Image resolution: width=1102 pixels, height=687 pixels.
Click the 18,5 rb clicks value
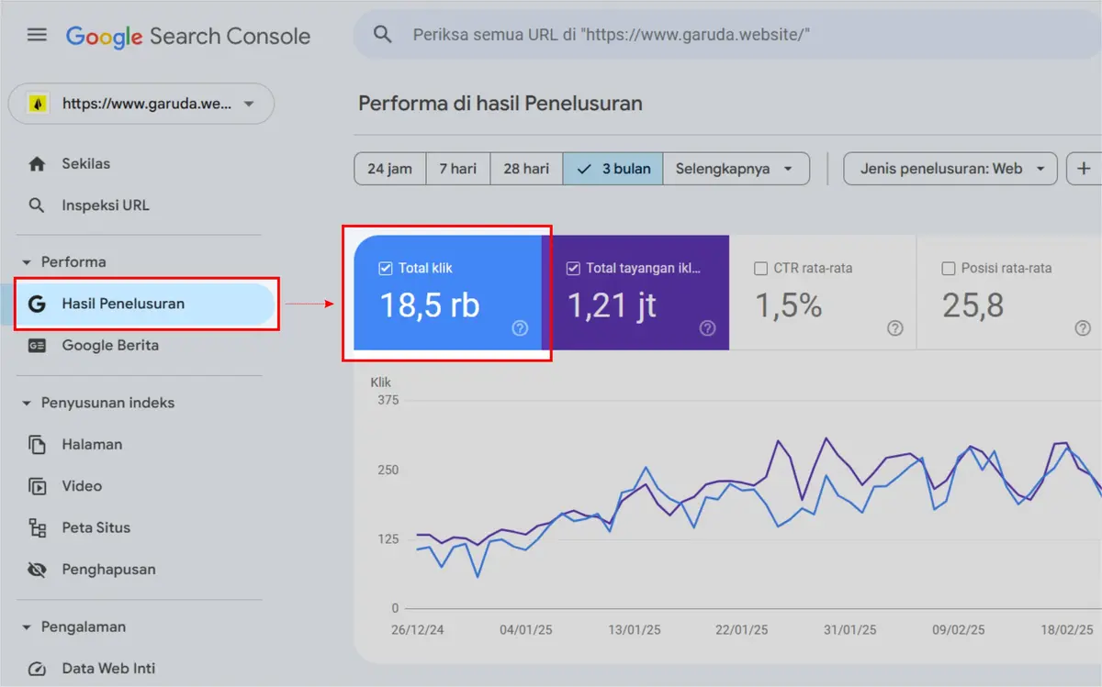point(430,305)
